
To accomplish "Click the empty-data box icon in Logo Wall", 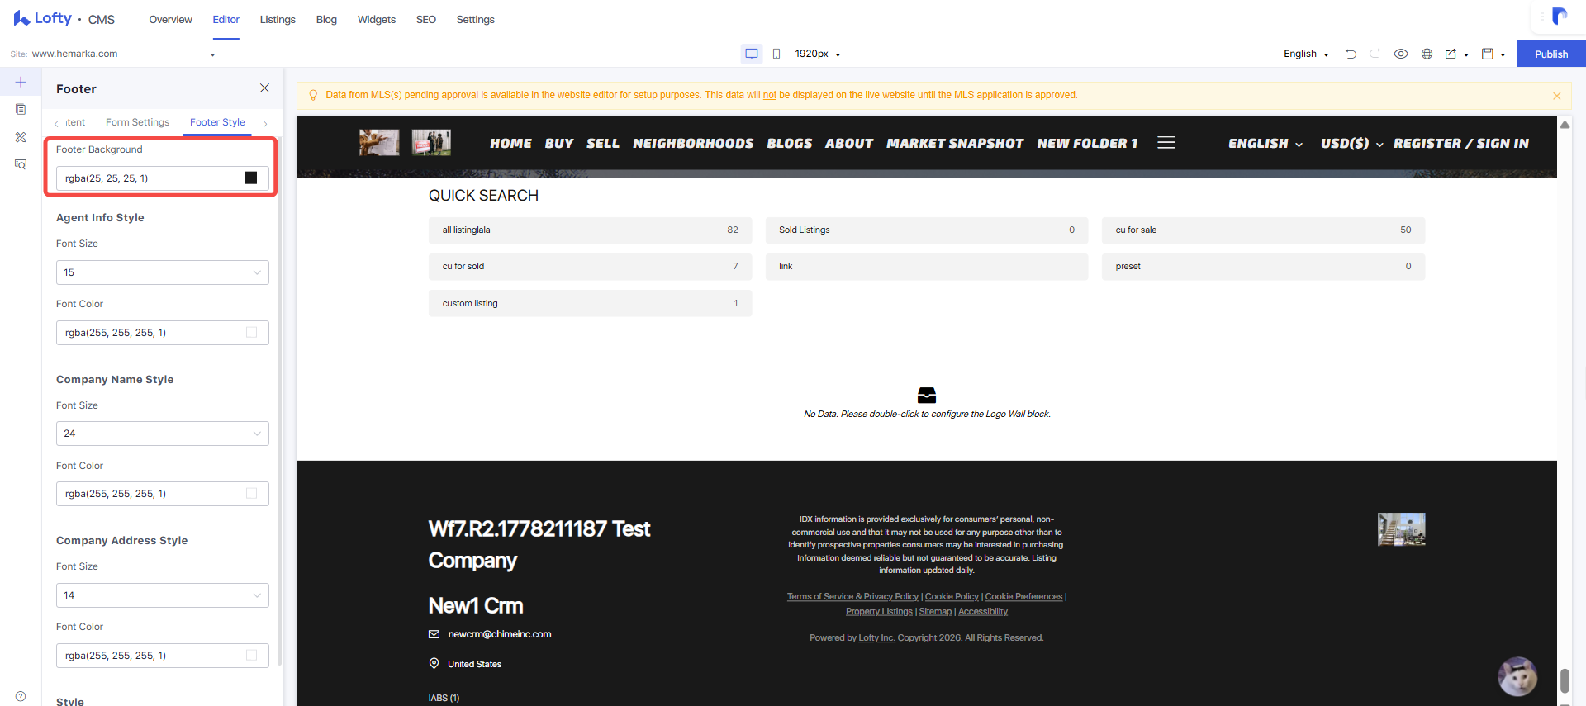I will tap(927, 395).
